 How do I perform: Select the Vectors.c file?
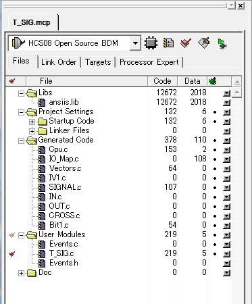click(x=65, y=168)
